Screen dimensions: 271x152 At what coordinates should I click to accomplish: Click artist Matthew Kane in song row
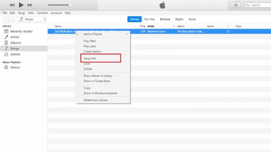point(157,31)
